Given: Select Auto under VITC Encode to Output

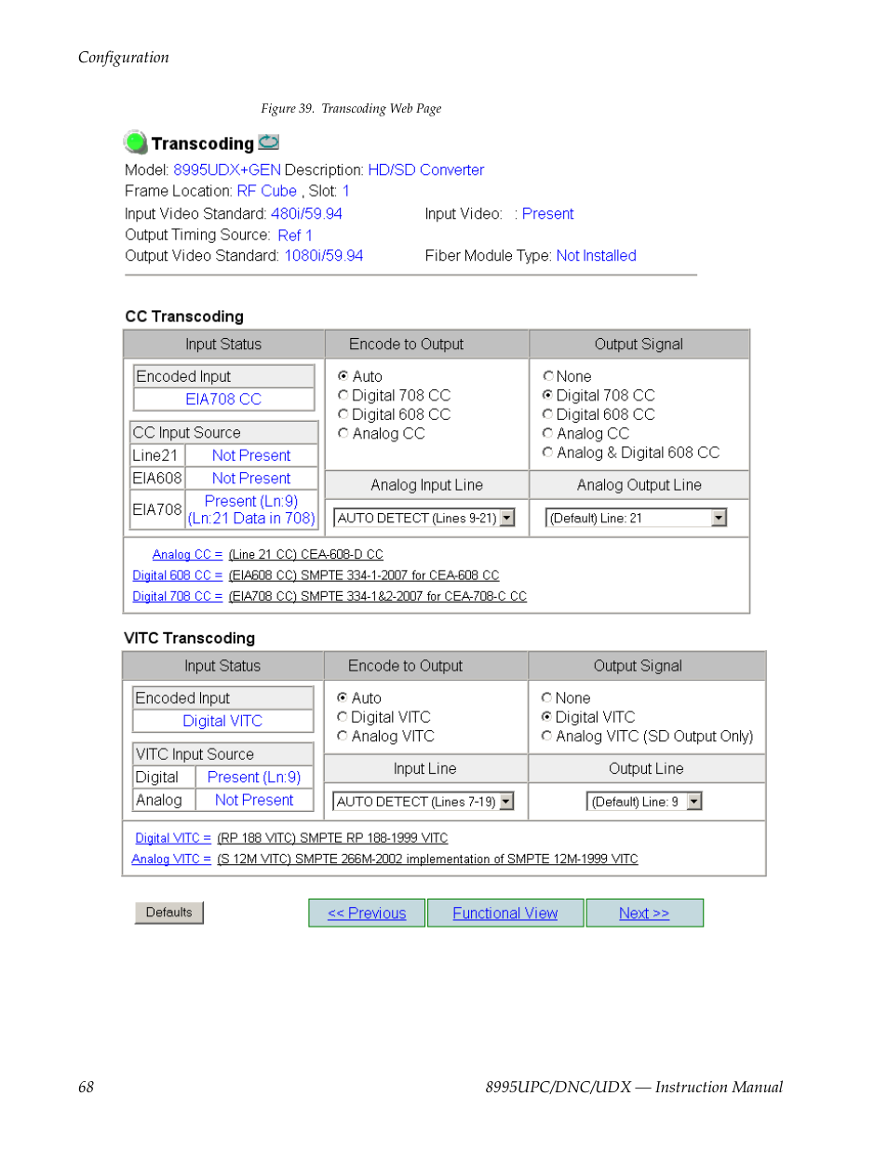Looking at the screenshot, I should tap(343, 697).
